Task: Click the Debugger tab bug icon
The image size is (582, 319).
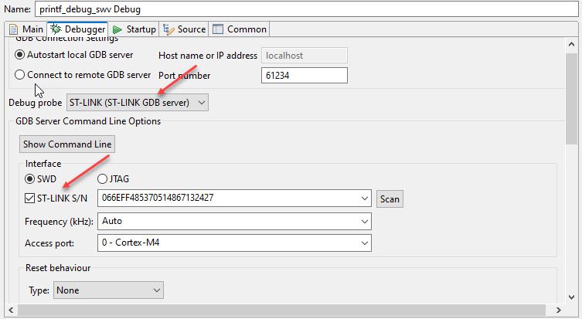Action: point(56,29)
